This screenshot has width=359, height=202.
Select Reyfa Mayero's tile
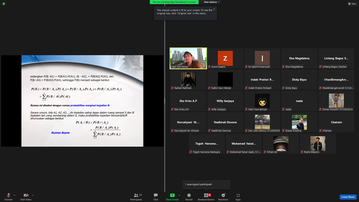[318, 144]
